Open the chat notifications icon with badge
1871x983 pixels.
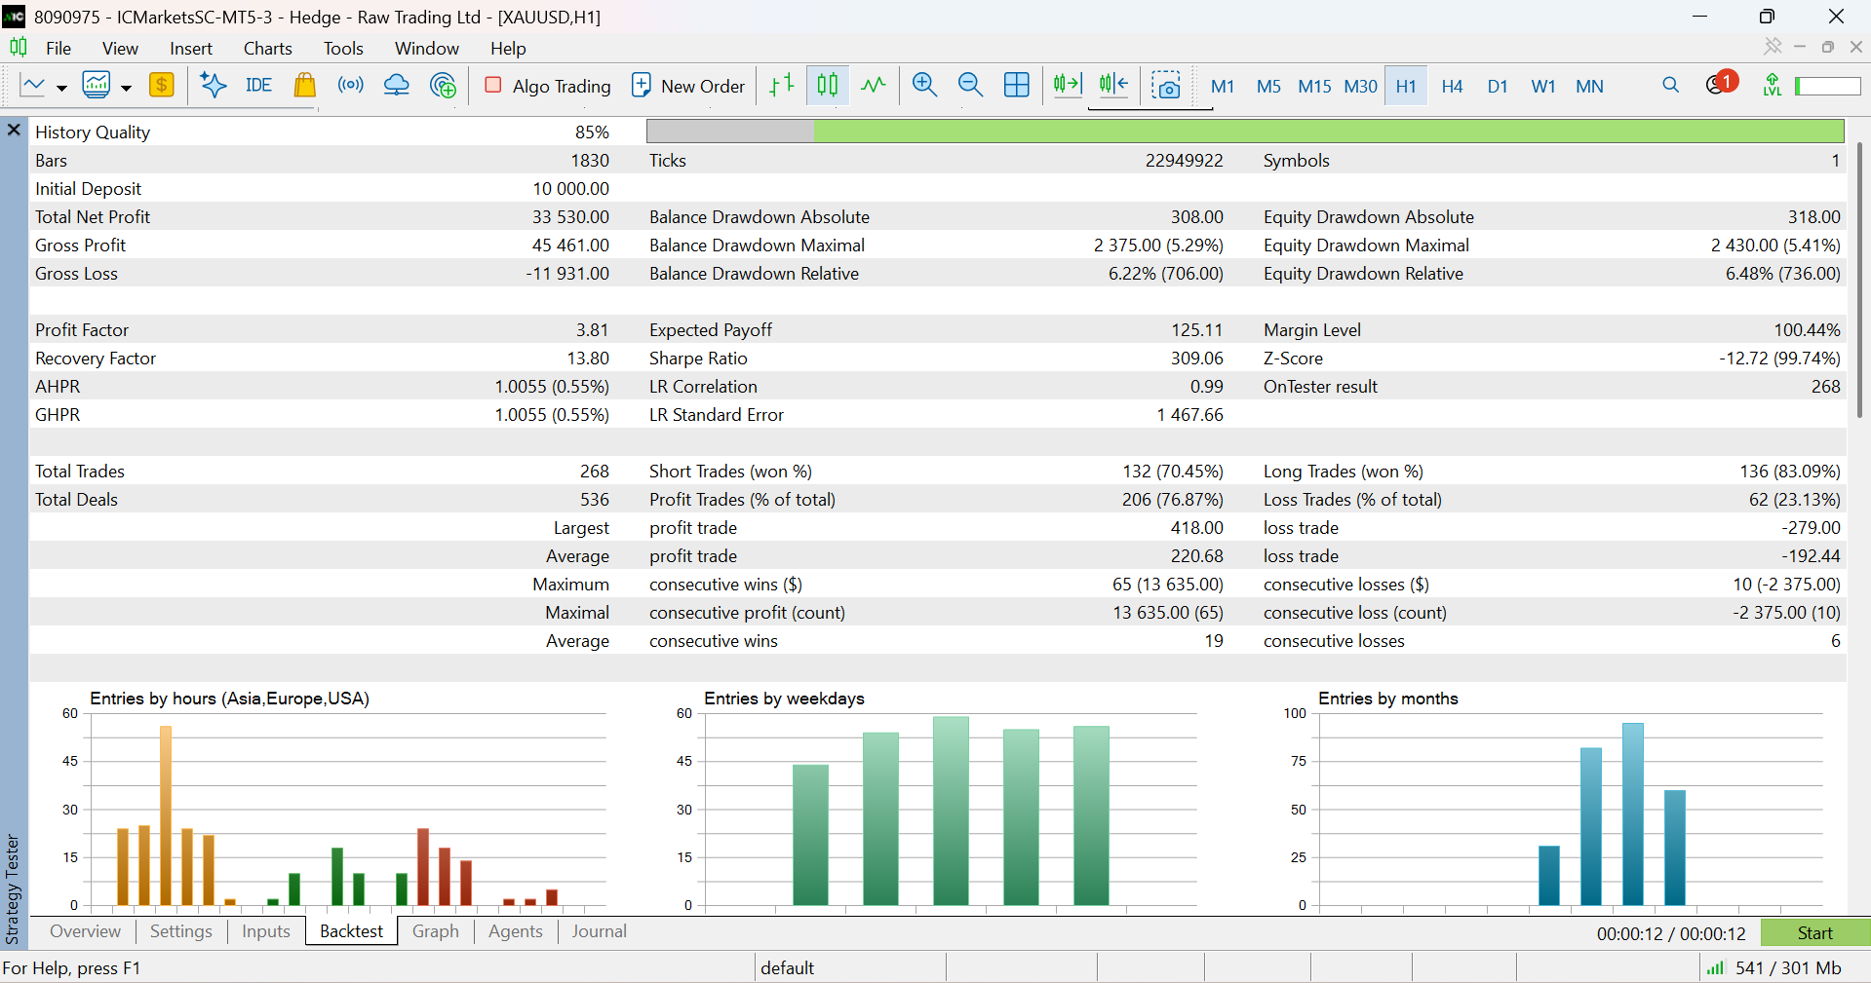click(x=1721, y=84)
